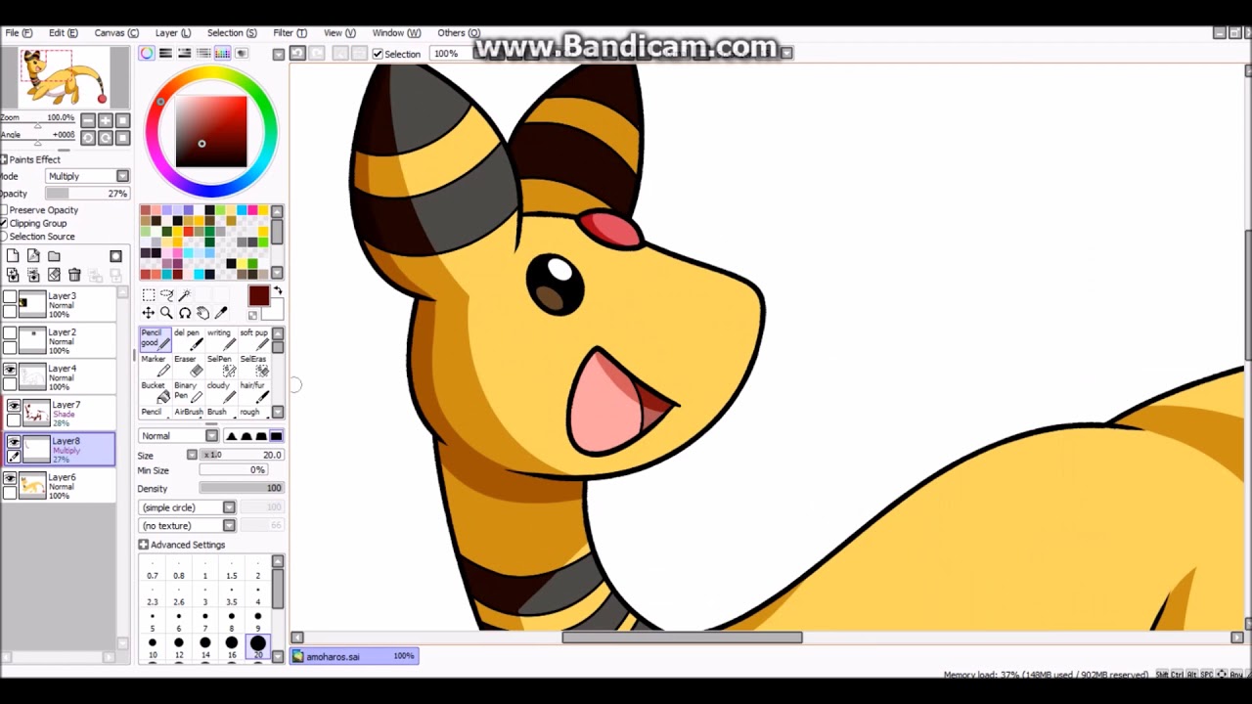1252x704 pixels.
Task: Select the AirBrush tool
Action: [188, 412]
